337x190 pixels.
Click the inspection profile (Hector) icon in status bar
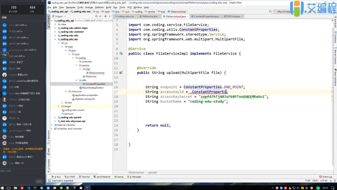(x=335, y=181)
